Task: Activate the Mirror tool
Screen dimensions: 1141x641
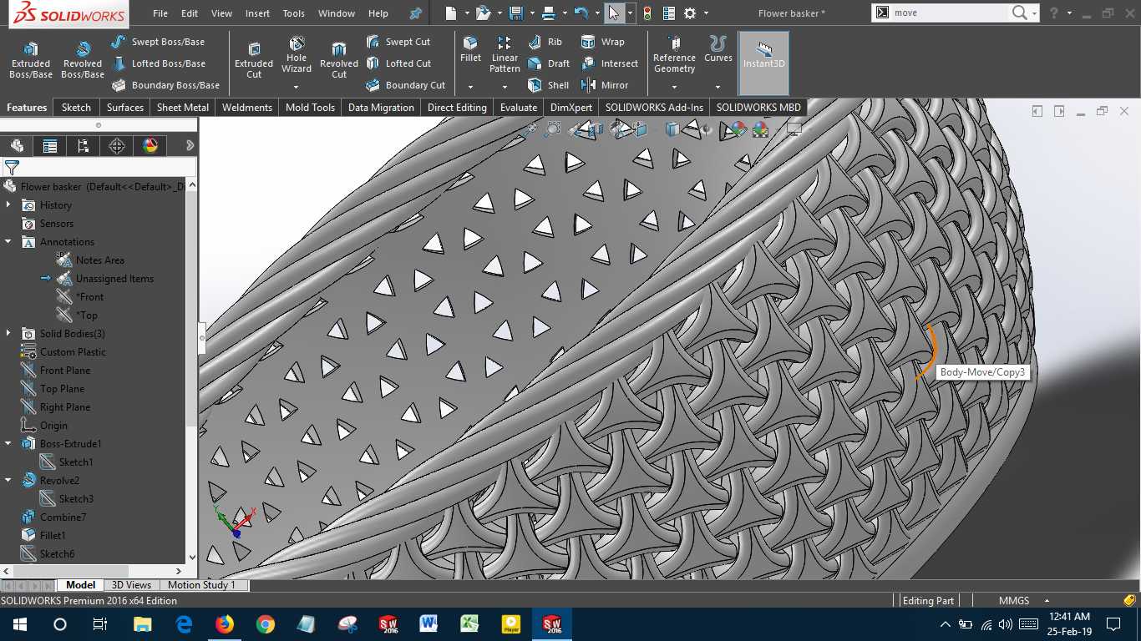Action: (x=605, y=85)
